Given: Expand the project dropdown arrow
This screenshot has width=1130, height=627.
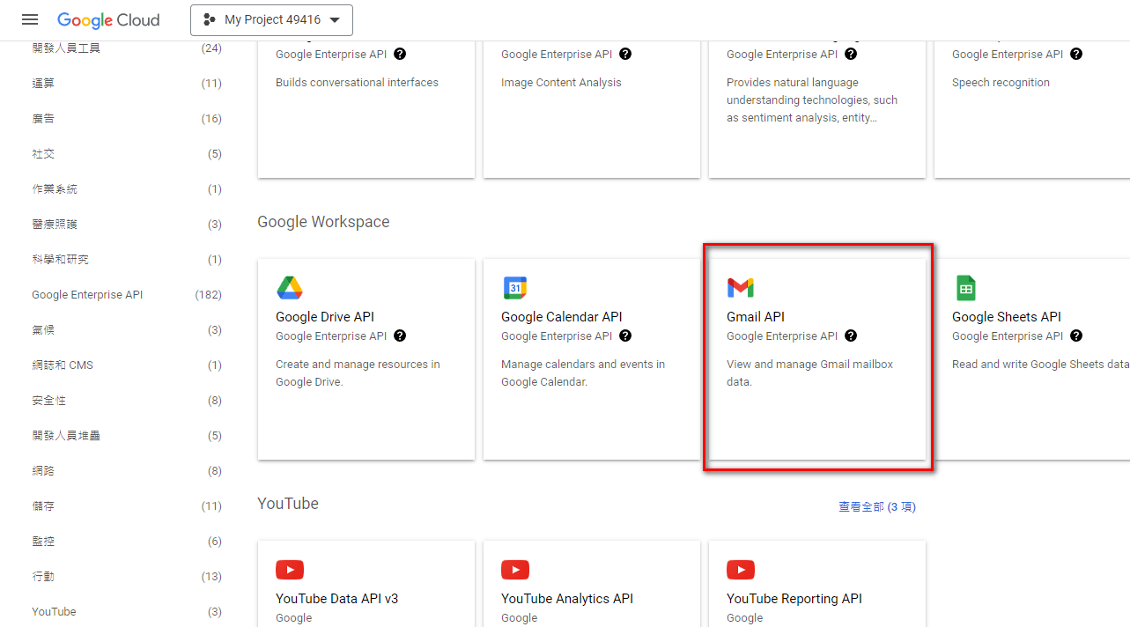Looking at the screenshot, I should 335,19.
